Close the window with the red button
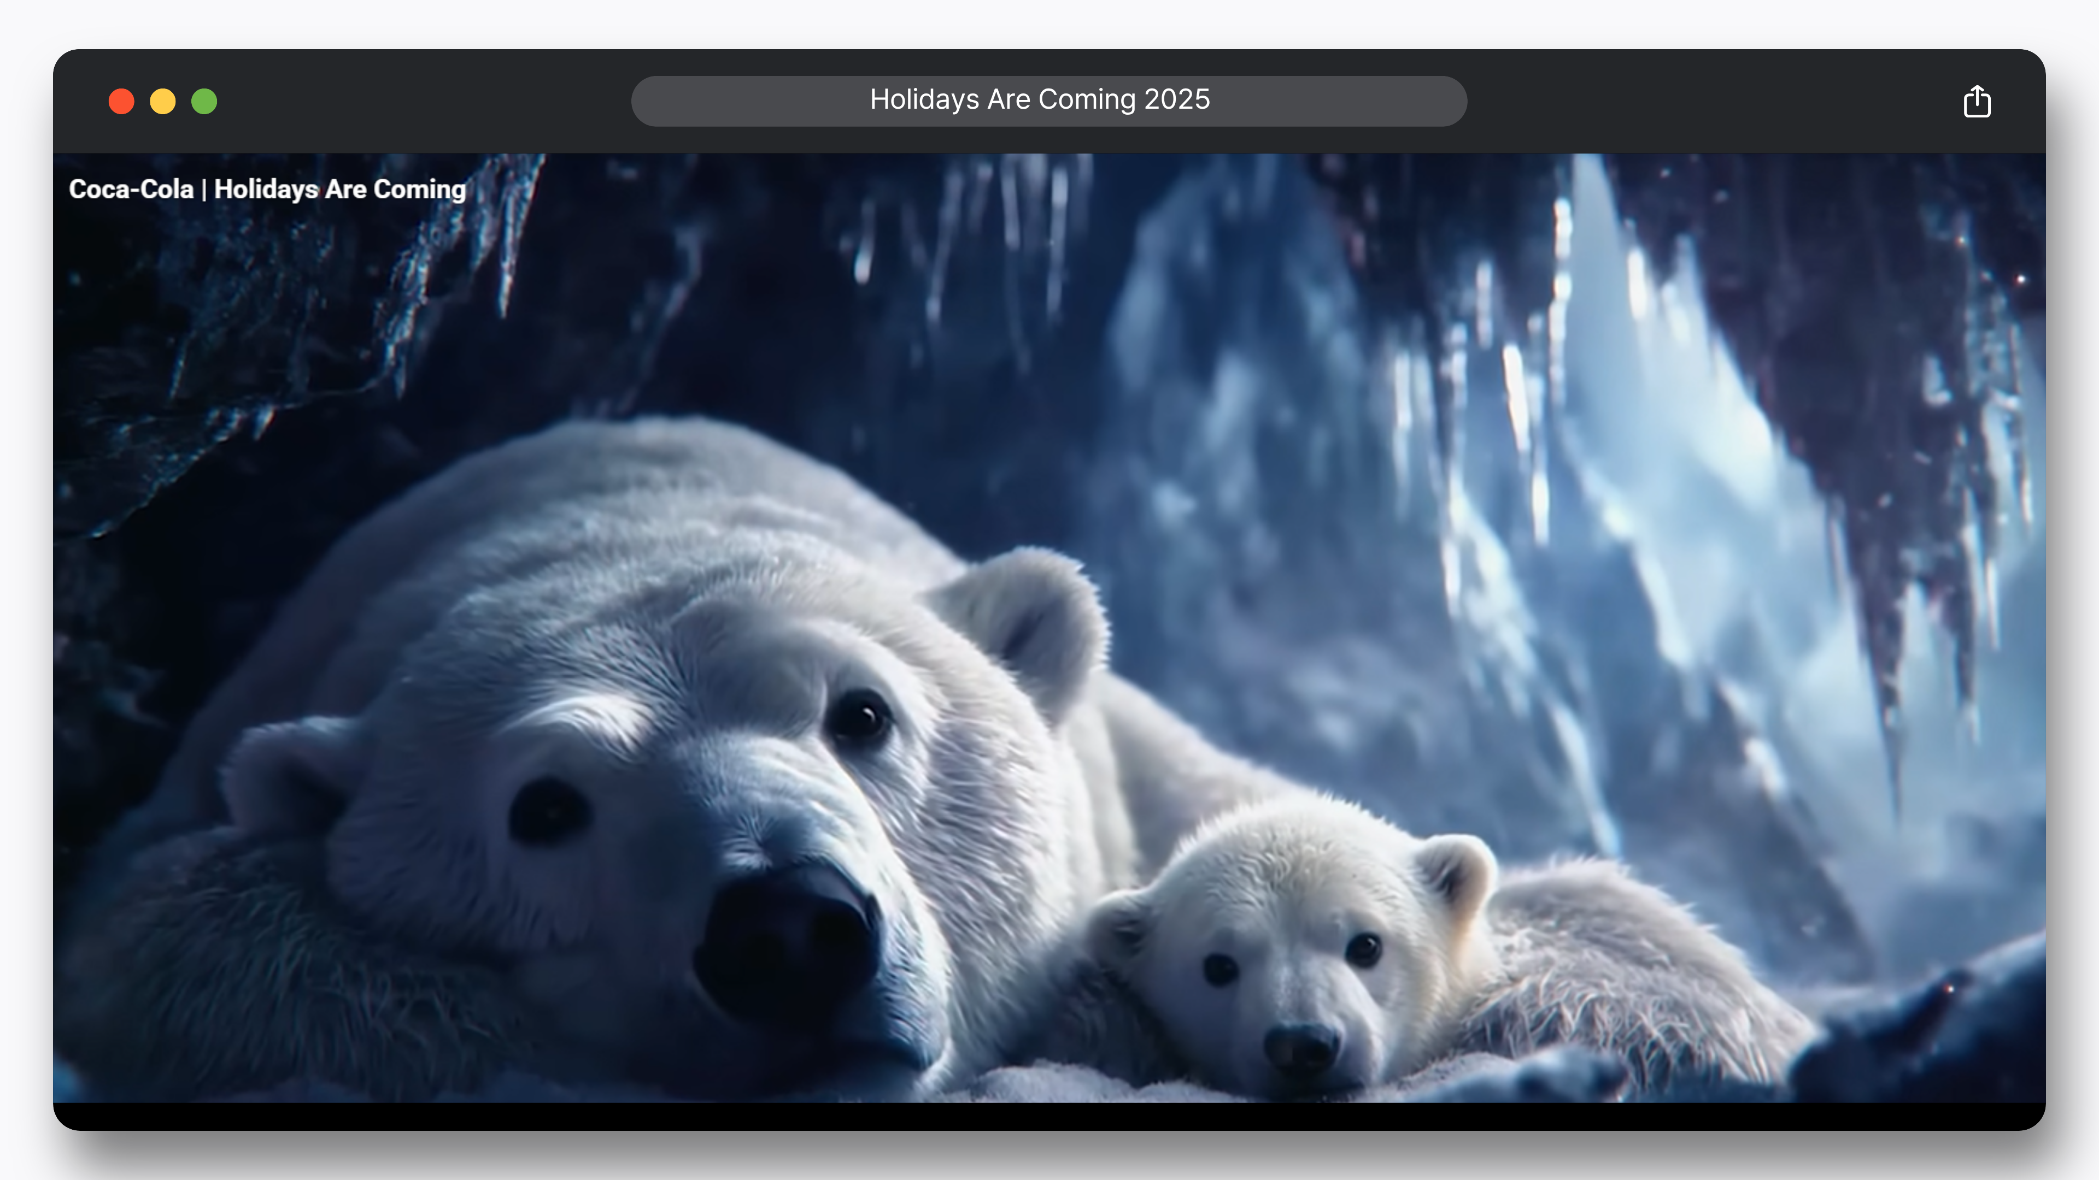This screenshot has height=1180, width=2099. (x=121, y=102)
